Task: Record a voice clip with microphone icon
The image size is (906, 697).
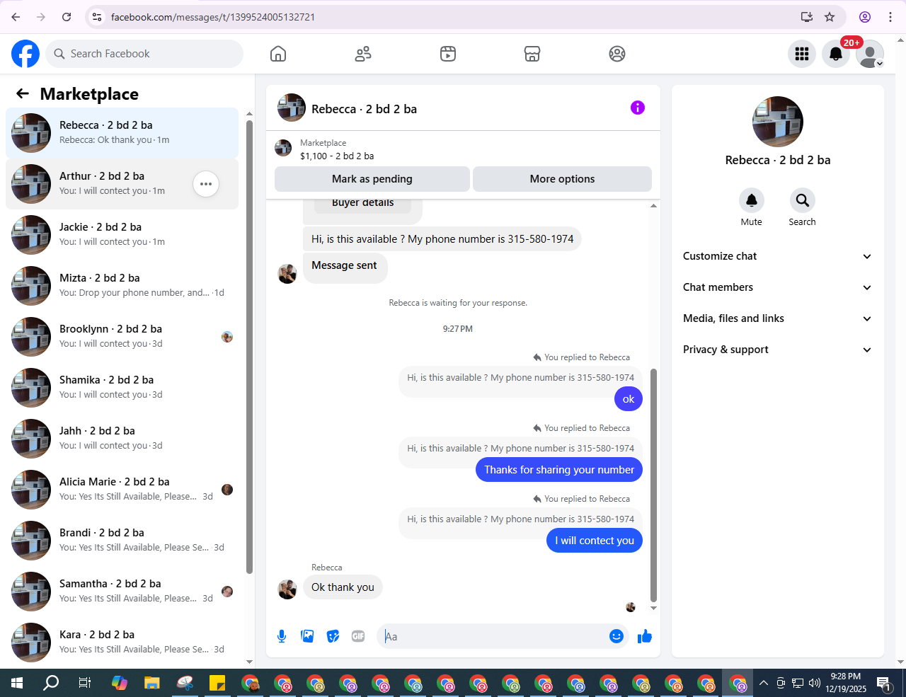Action: (x=282, y=636)
